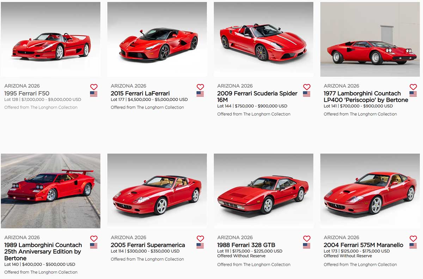Open 1977 Lamborghini Countach LP400 'Periscopio' title

[x=366, y=97]
